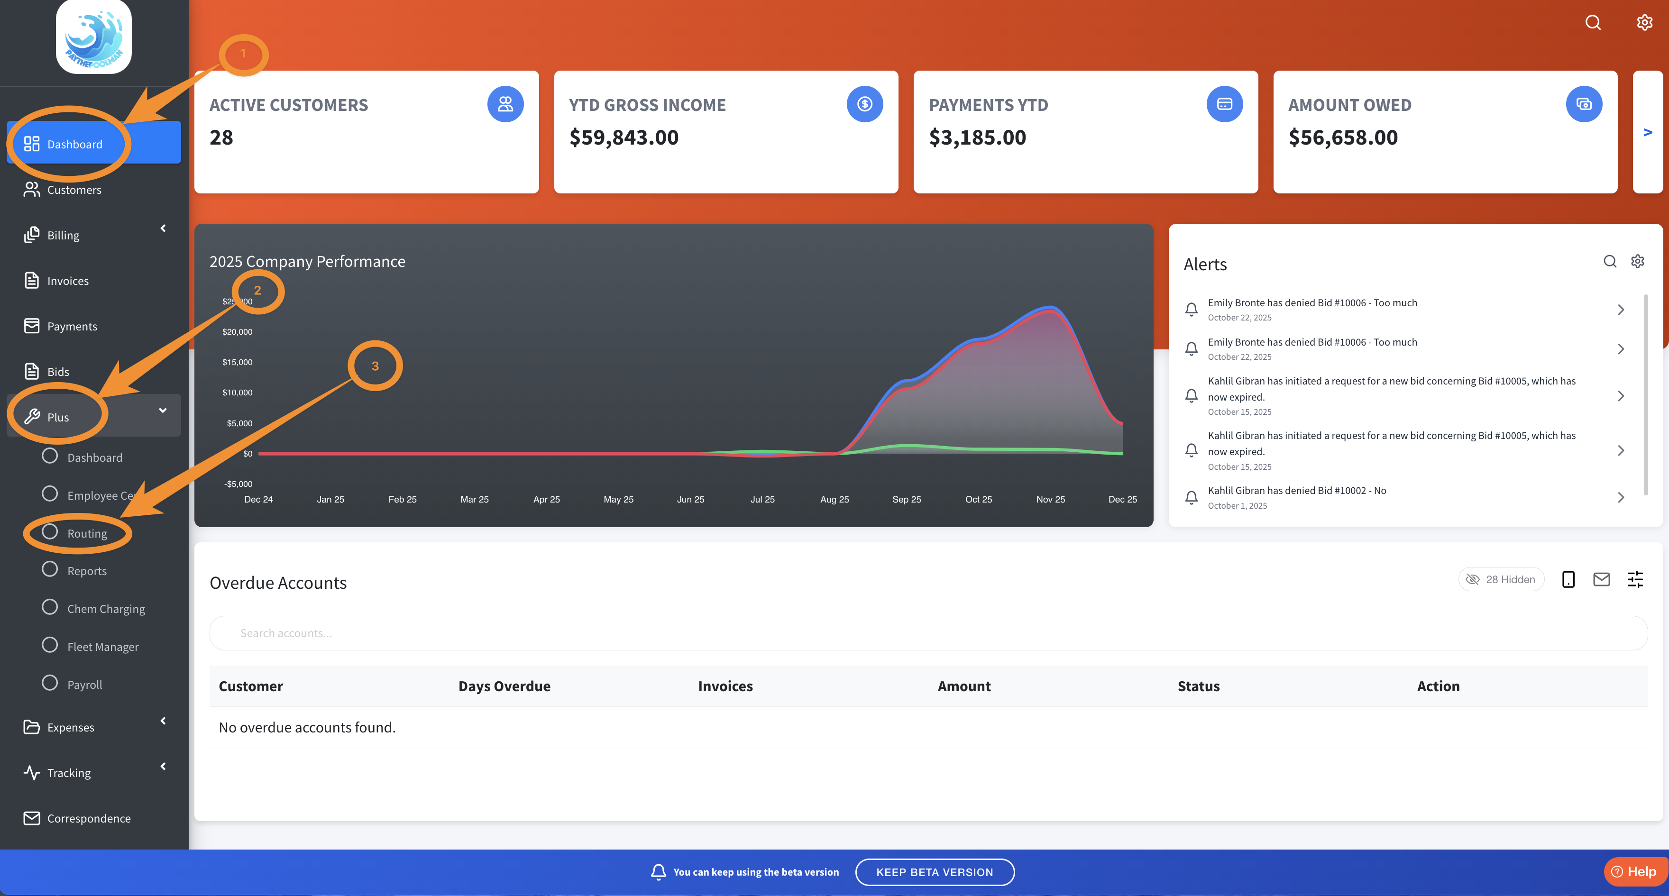Viewport: 1669px width, 896px height.
Task: Click the Keep Beta Version button
Action: point(934,872)
